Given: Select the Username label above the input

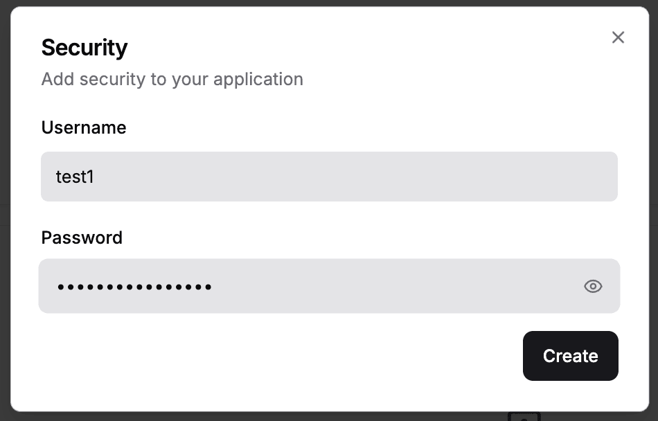Looking at the screenshot, I should (84, 127).
